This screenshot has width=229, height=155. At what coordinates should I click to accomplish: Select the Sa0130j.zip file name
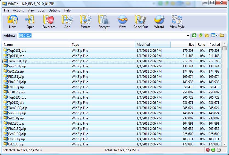16,118
